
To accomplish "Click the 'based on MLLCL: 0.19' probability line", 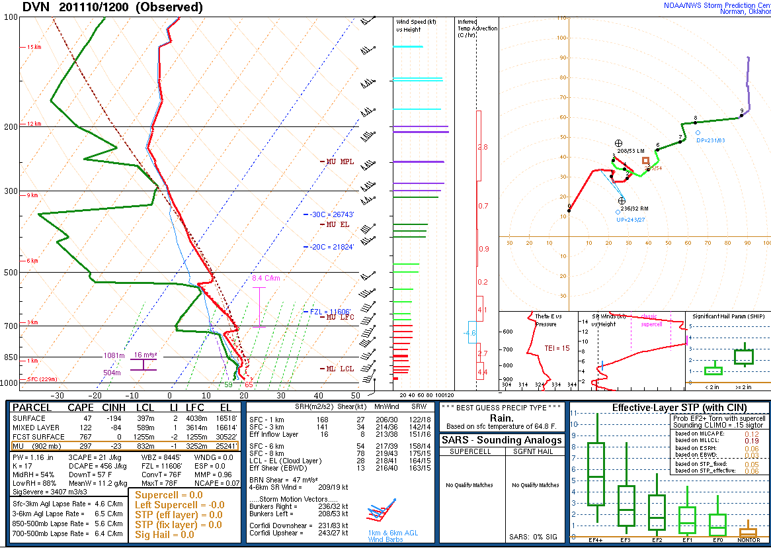I will [717, 441].
